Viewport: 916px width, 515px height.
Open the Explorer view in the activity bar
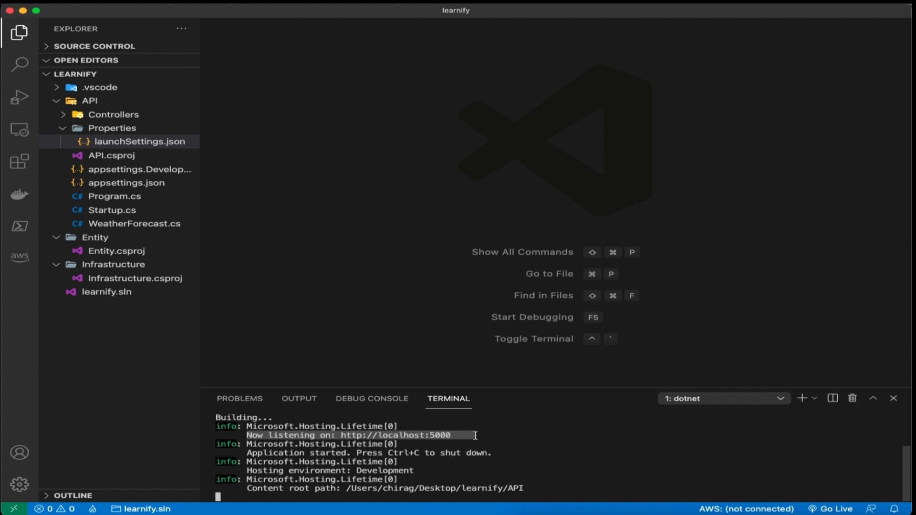click(x=19, y=32)
